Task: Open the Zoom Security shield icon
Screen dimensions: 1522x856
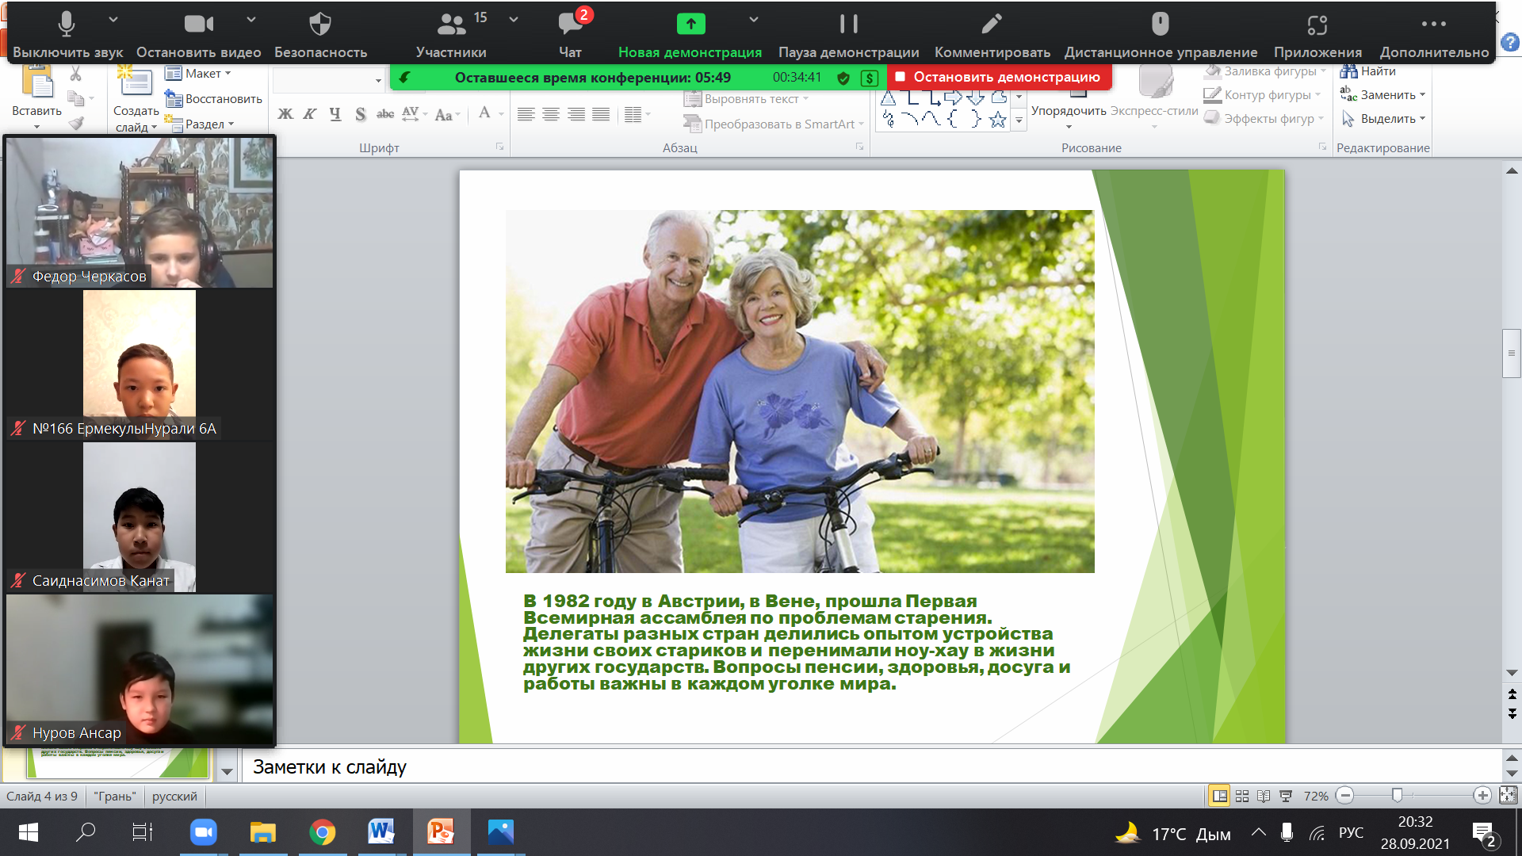Action: [320, 25]
